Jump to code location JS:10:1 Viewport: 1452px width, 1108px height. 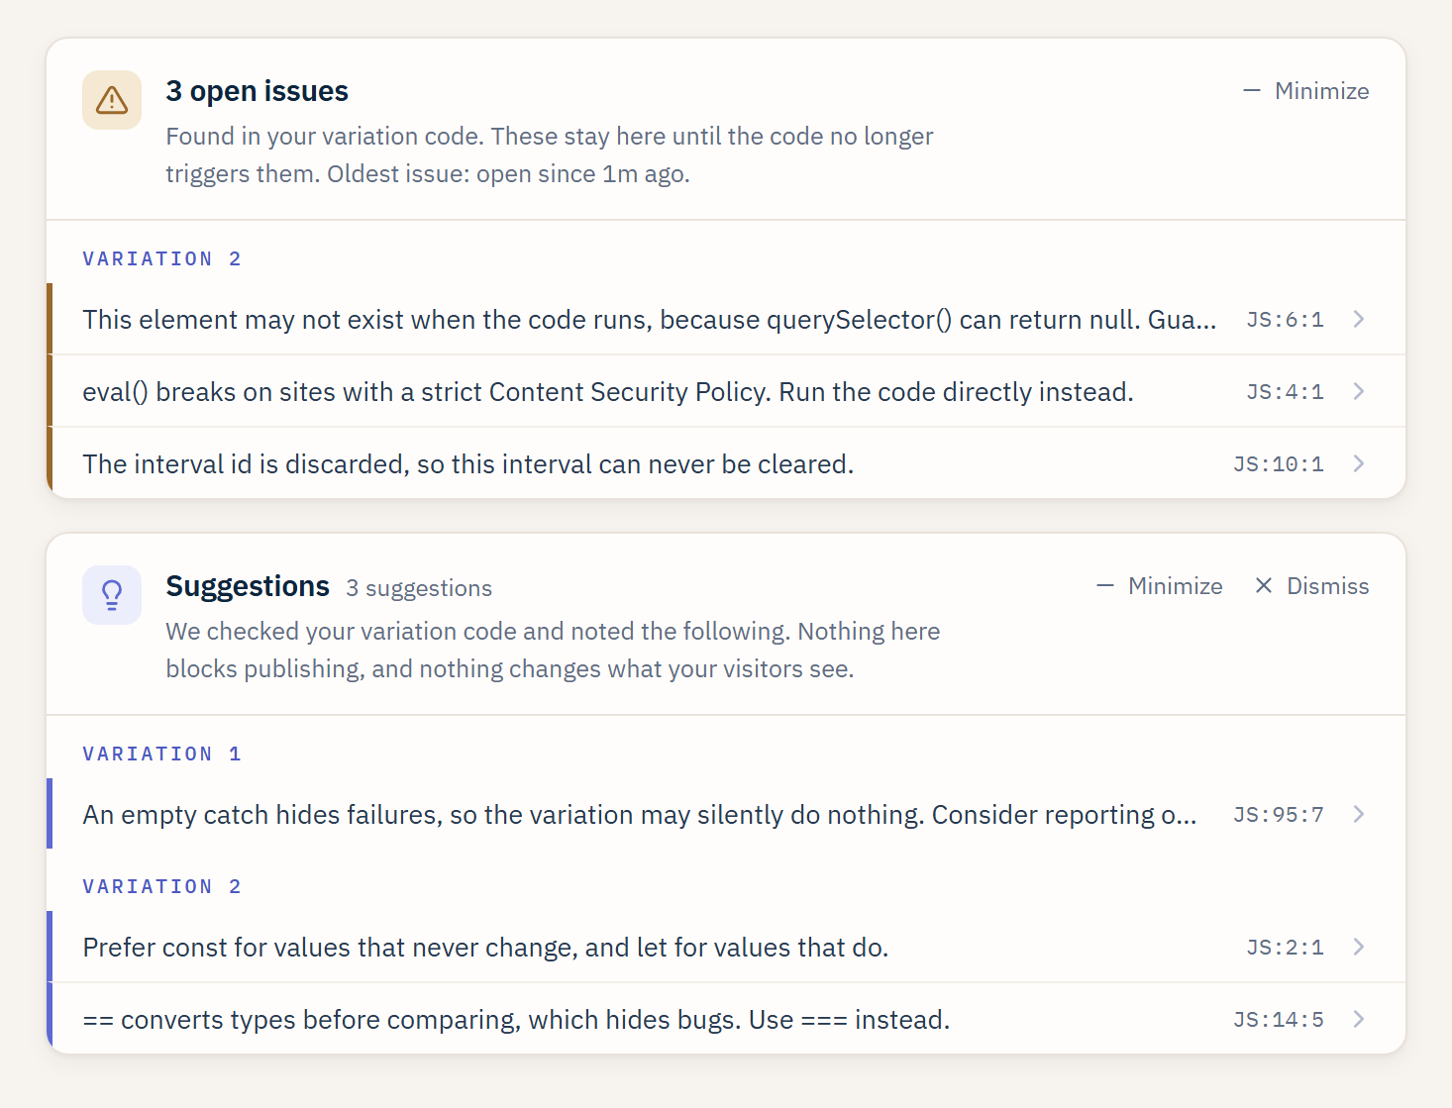pos(1279,464)
